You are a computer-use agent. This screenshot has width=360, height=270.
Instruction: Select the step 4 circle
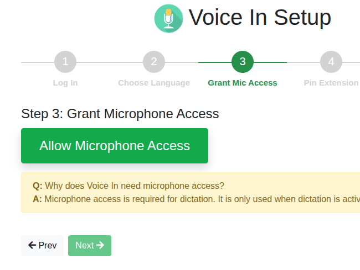pos(331,62)
